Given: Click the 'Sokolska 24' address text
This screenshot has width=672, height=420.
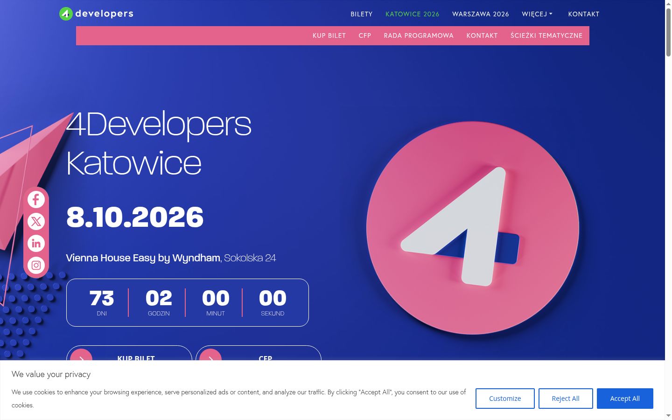Looking at the screenshot, I should click(250, 258).
